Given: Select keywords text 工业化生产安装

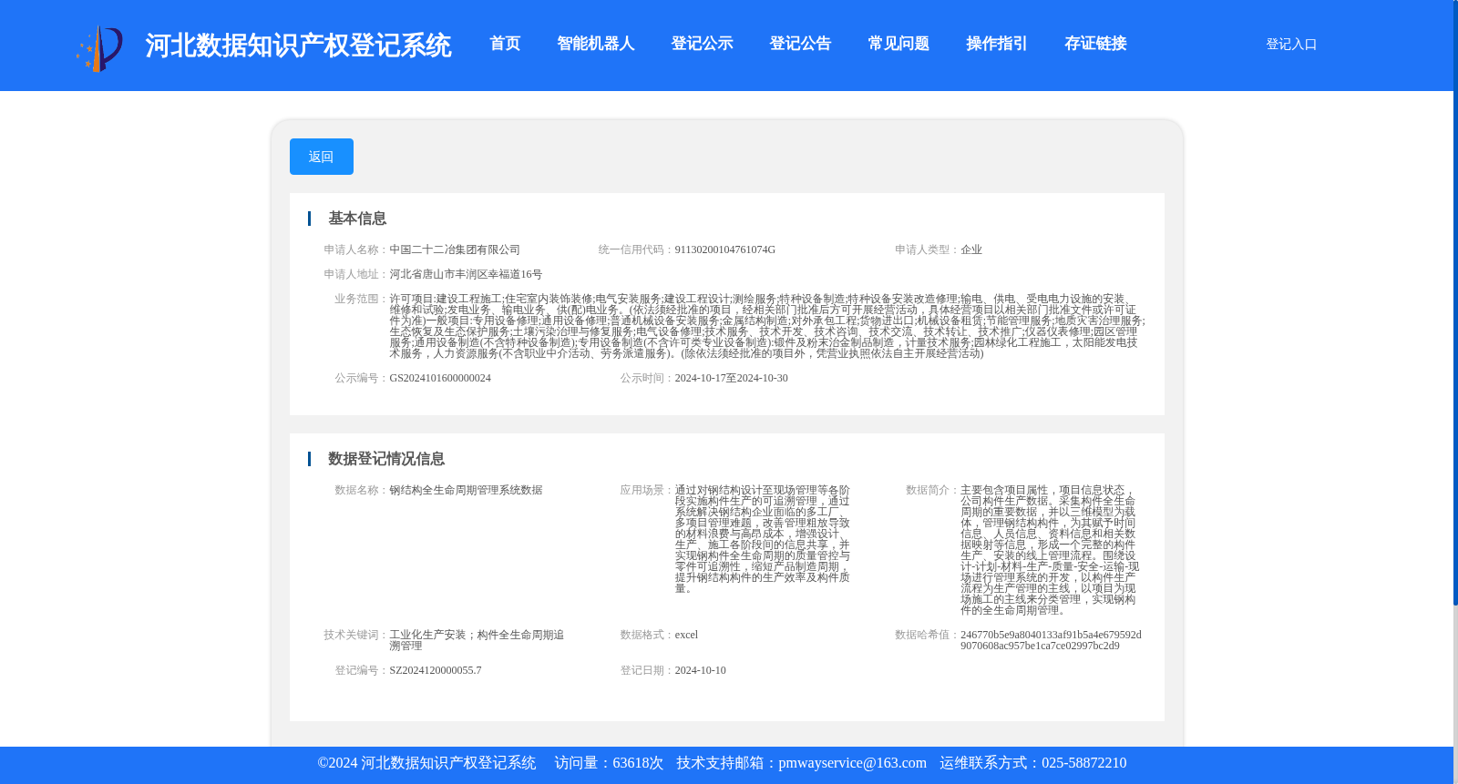Looking at the screenshot, I should (427, 635).
